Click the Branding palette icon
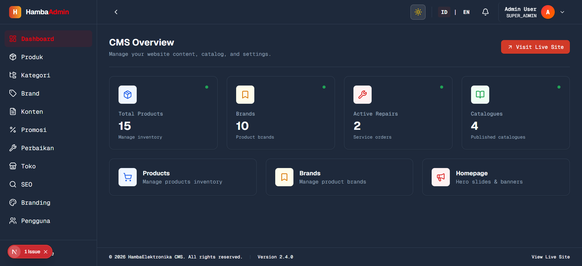Image resolution: width=582 pixels, height=266 pixels. [x=13, y=203]
